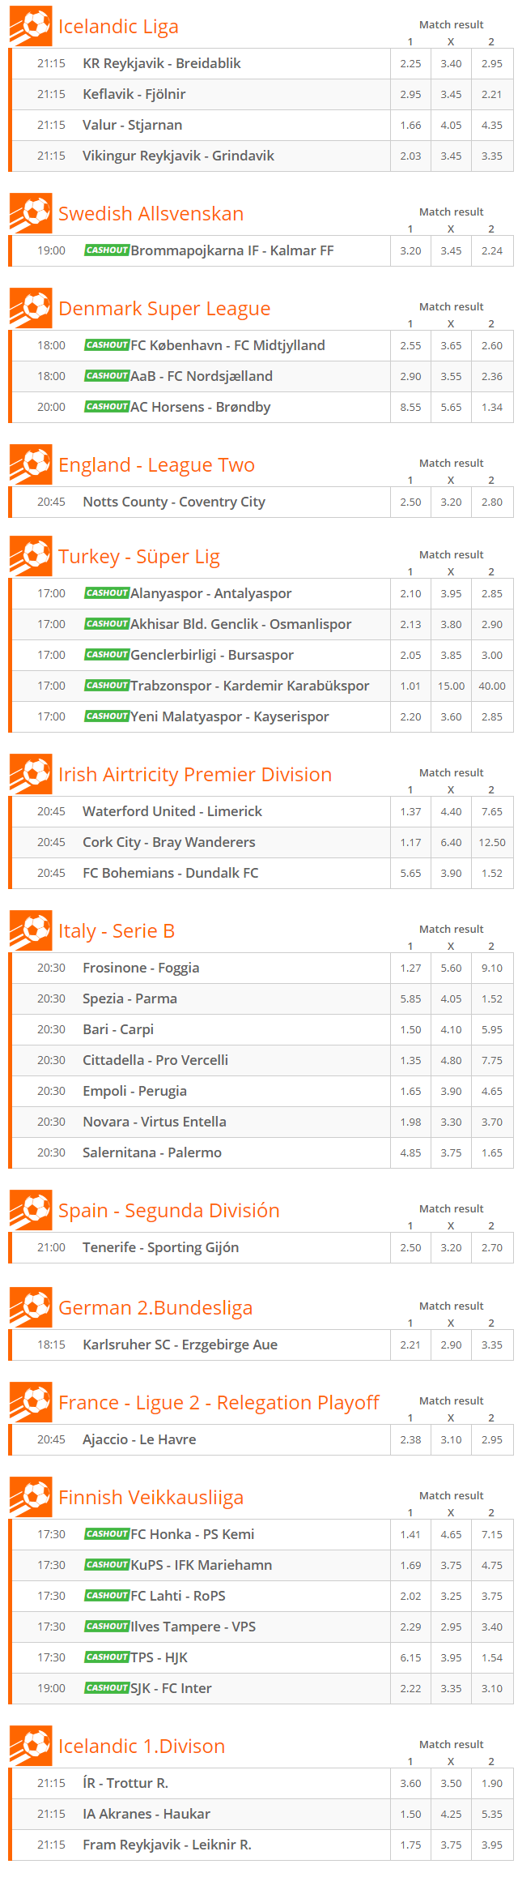Open the Irish Airtricity Premier Division heading
Image resolution: width=518 pixels, height=1877 pixels.
195,775
